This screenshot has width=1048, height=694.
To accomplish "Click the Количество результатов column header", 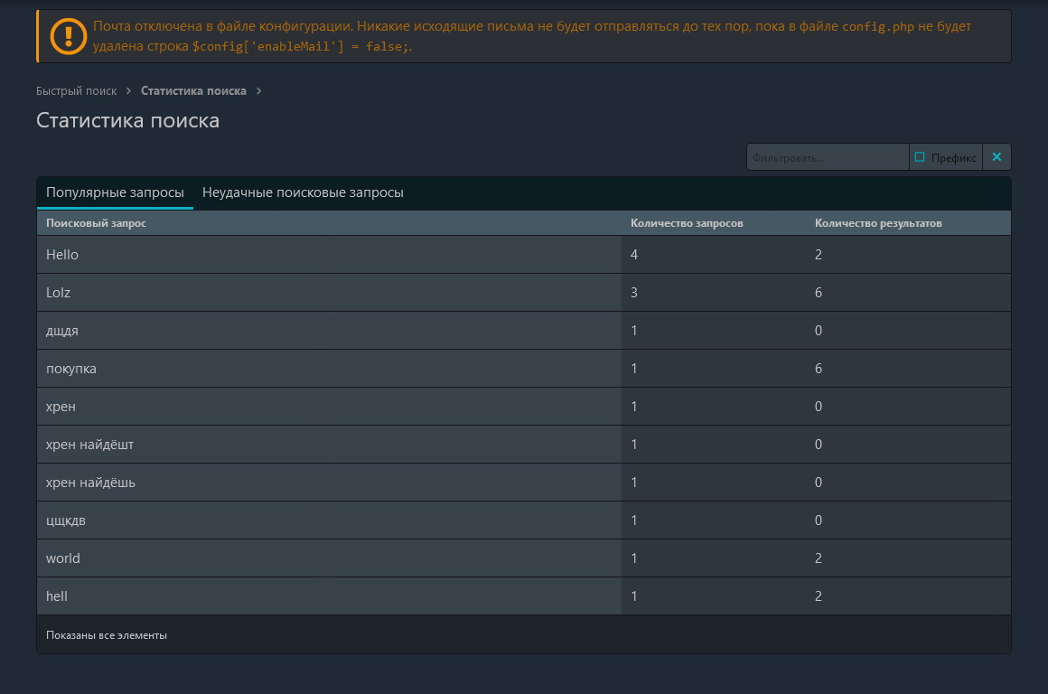I will pos(878,223).
